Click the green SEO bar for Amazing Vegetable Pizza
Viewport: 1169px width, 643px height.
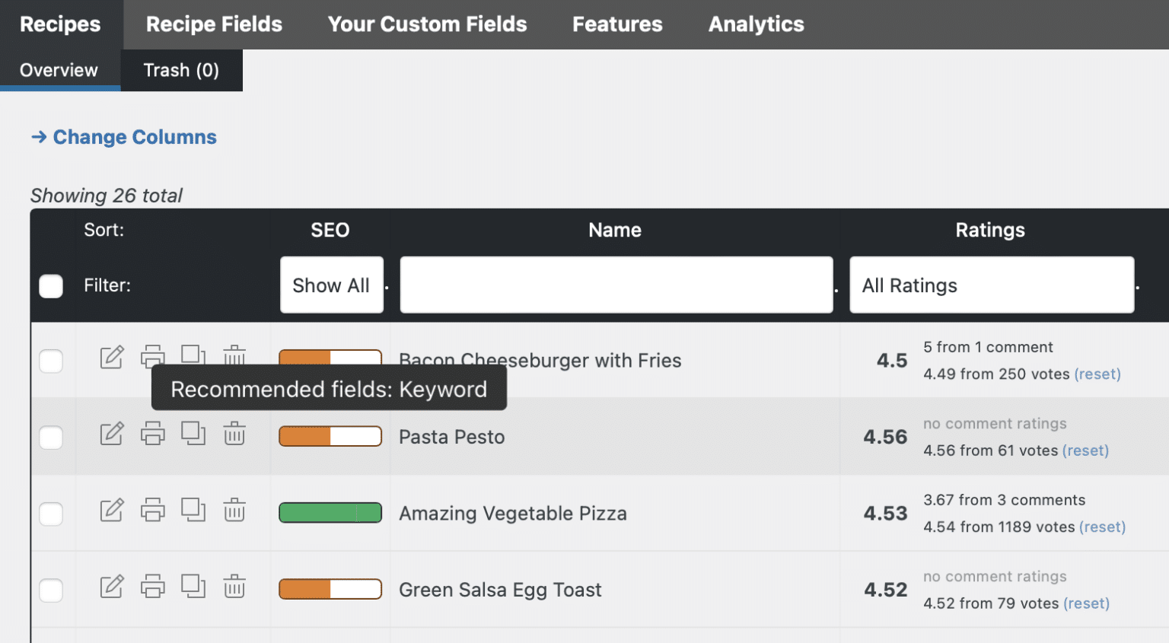pos(330,512)
